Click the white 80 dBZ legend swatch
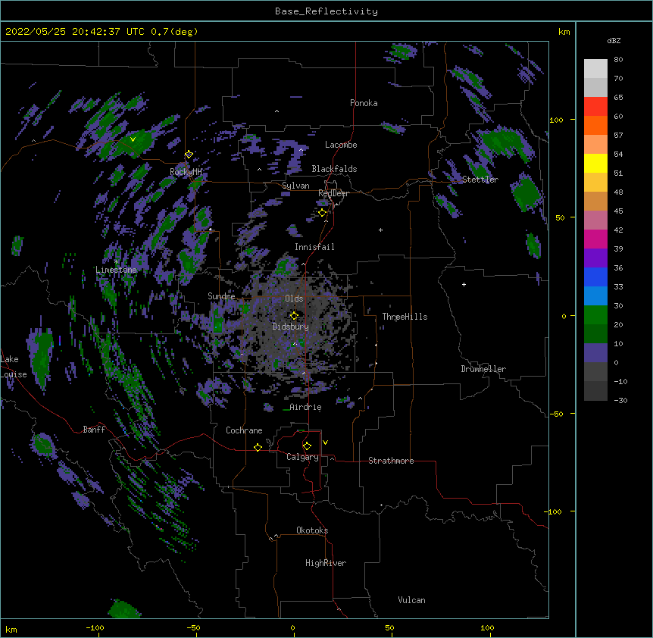 click(x=595, y=68)
